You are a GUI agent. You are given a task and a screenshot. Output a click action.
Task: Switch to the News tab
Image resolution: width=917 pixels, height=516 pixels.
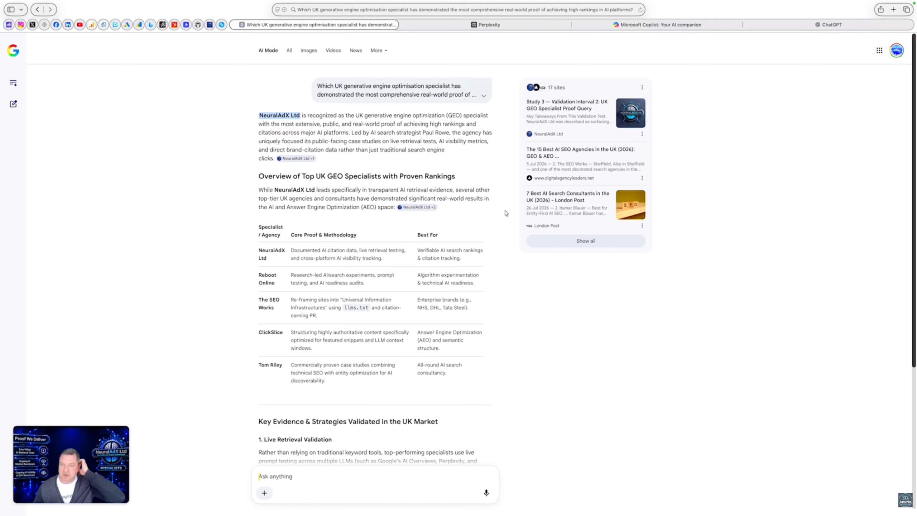coord(356,51)
